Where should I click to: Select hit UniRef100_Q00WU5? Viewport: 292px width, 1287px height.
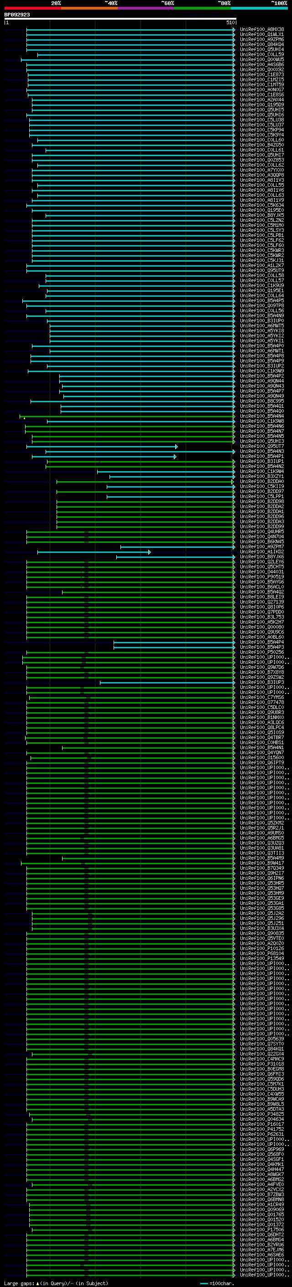[x=262, y=59]
